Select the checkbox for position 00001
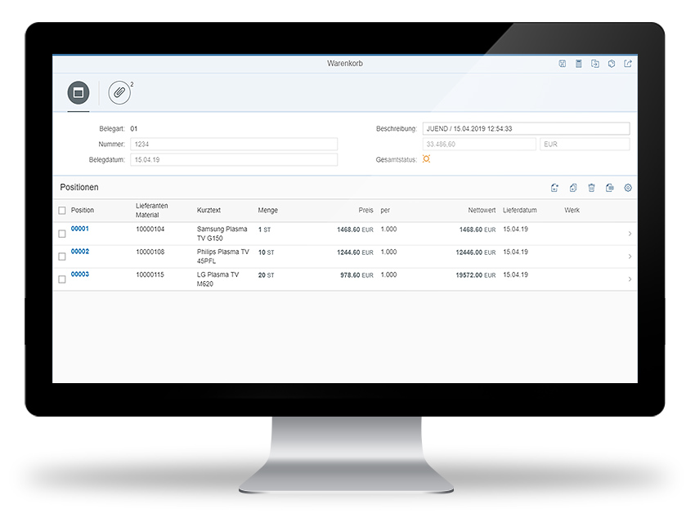This screenshot has height=531, width=695. [x=62, y=234]
